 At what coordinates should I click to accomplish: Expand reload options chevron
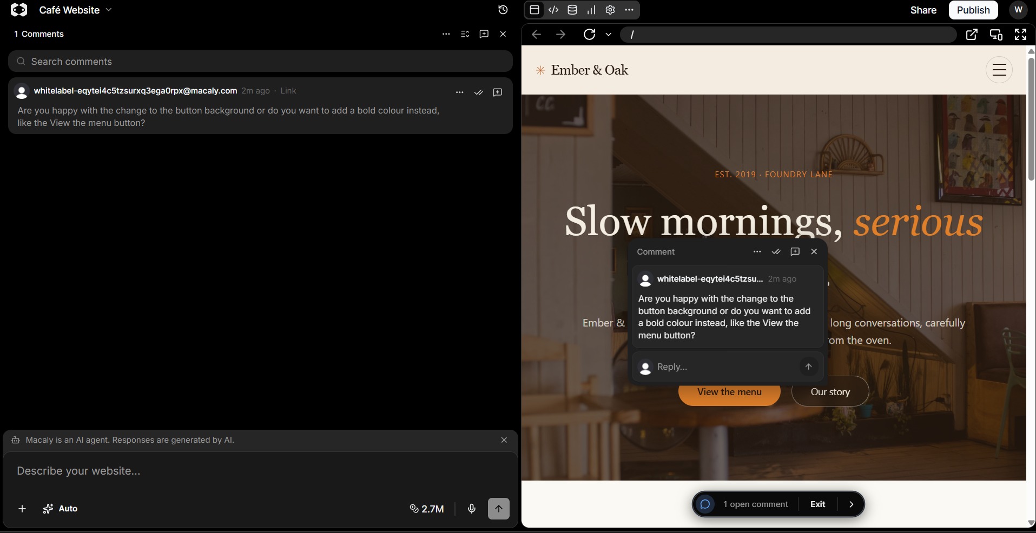pyautogui.click(x=609, y=35)
